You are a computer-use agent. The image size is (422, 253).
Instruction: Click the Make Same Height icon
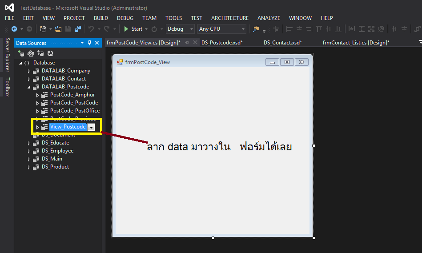click(362, 29)
